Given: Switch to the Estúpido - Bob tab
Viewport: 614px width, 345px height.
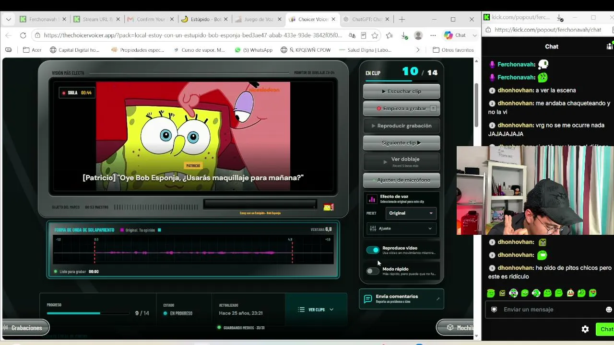Looking at the screenshot, I should [205, 19].
